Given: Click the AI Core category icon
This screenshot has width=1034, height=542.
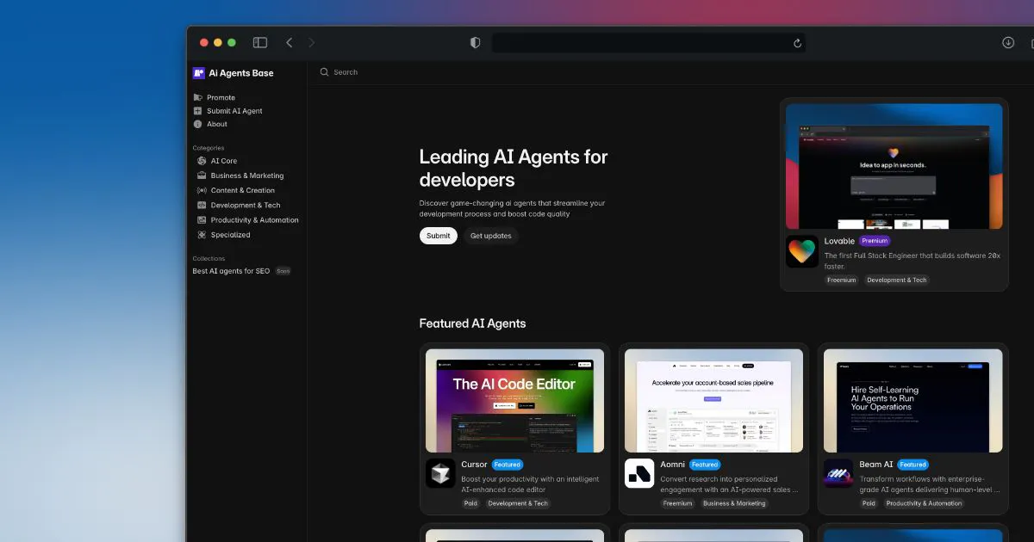Looking at the screenshot, I should (x=202, y=161).
